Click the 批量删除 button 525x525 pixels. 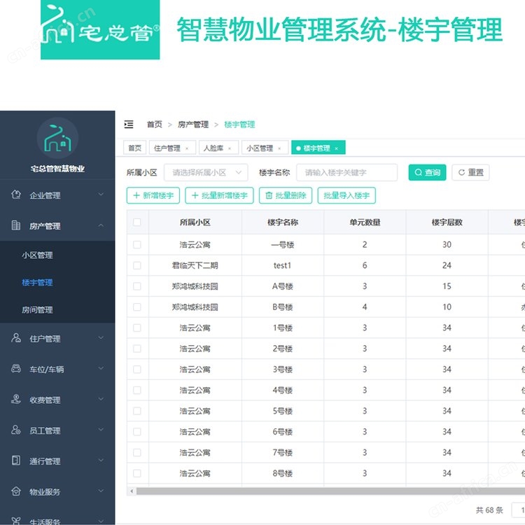(286, 195)
